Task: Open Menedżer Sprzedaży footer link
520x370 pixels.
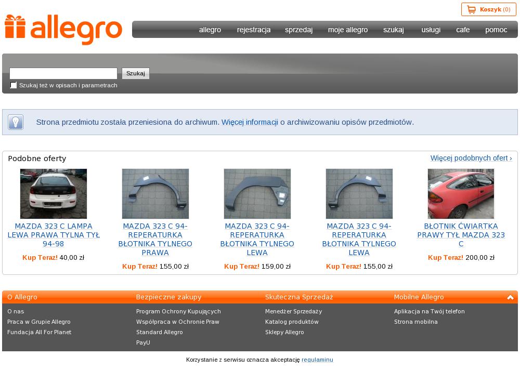Action: point(293,311)
